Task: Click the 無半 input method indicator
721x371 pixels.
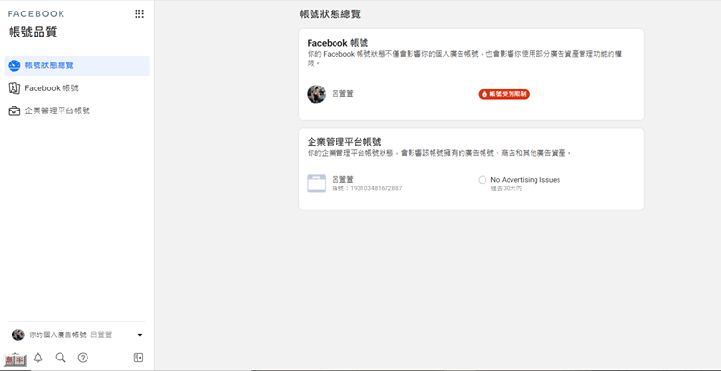Action: [15, 360]
